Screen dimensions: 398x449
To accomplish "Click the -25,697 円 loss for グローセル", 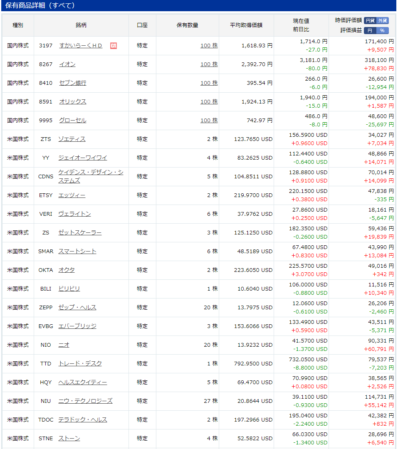I will click(380, 125).
